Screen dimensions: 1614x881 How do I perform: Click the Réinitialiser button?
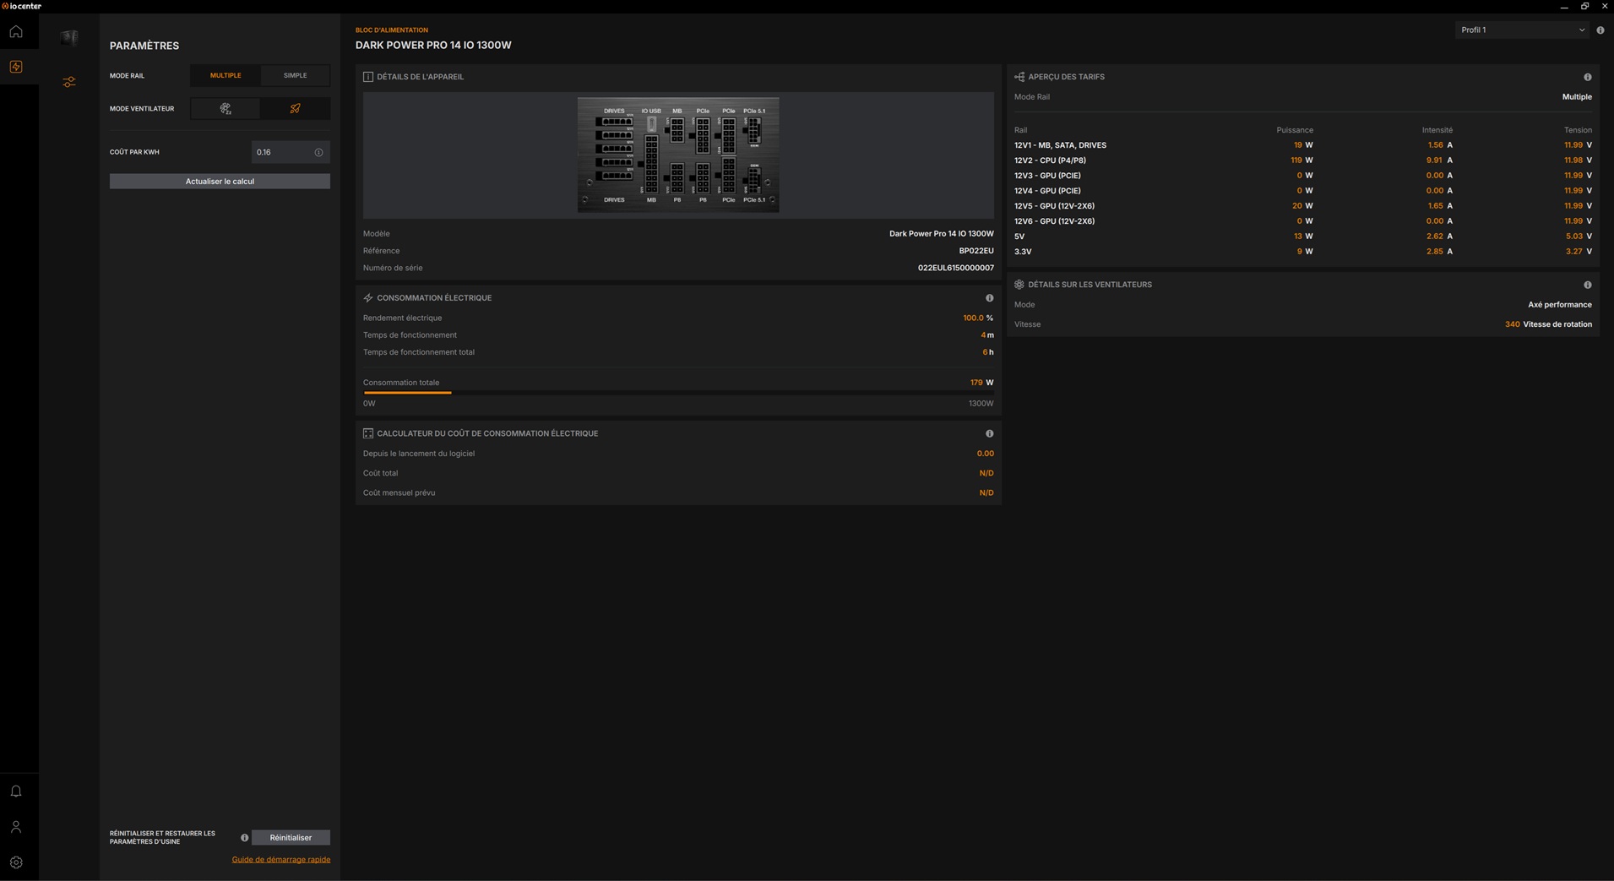(x=291, y=838)
